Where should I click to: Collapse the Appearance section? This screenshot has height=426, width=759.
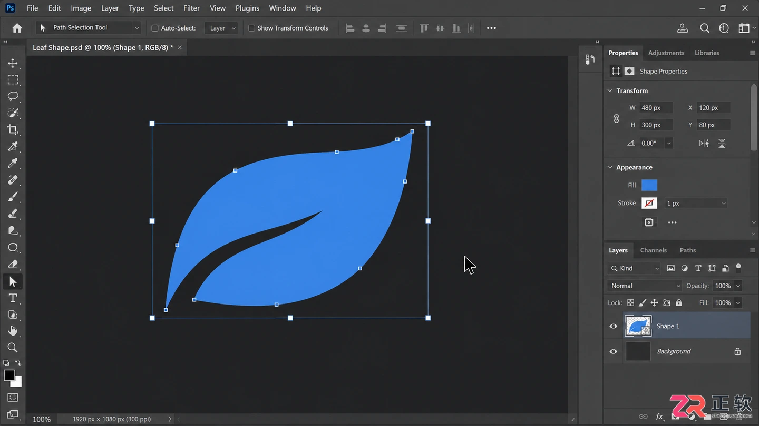coord(610,167)
